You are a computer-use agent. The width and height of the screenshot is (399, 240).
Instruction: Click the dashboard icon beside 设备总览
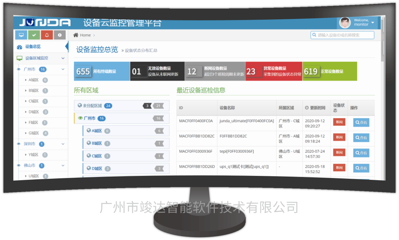(x=20, y=47)
